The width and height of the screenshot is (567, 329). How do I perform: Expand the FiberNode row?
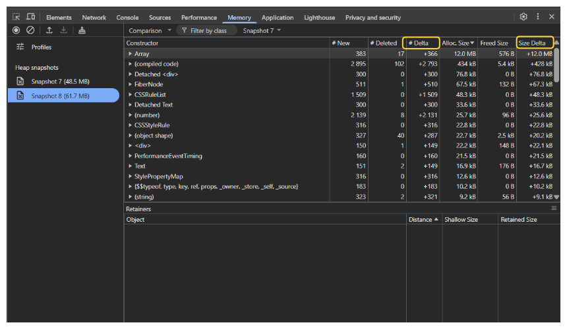(130, 84)
